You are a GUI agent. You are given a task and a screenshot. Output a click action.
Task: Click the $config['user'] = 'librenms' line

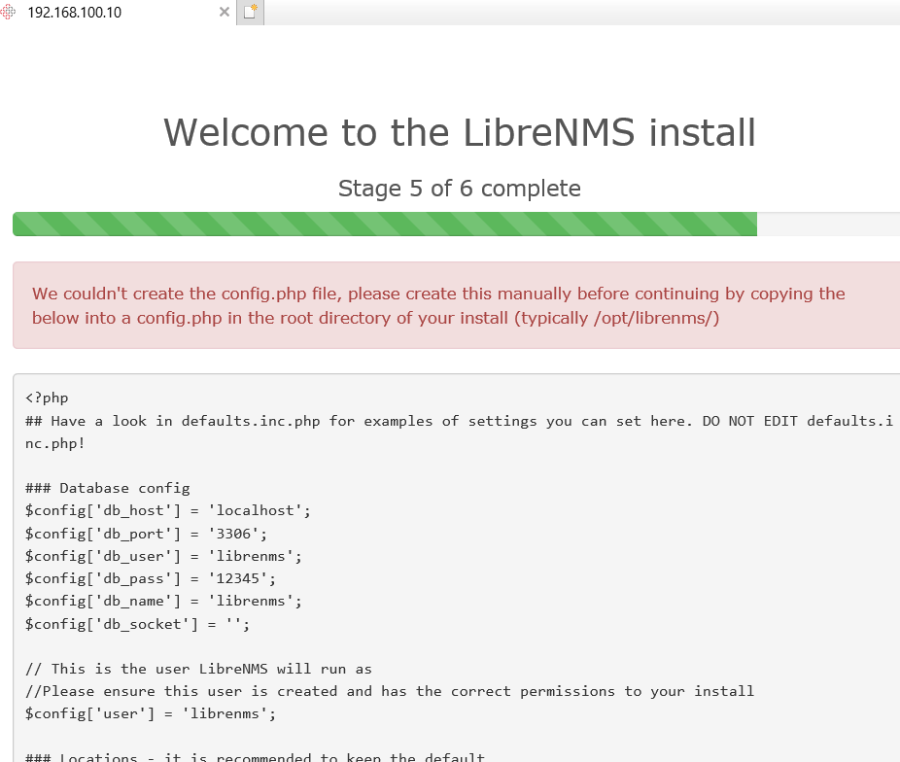coord(151,713)
